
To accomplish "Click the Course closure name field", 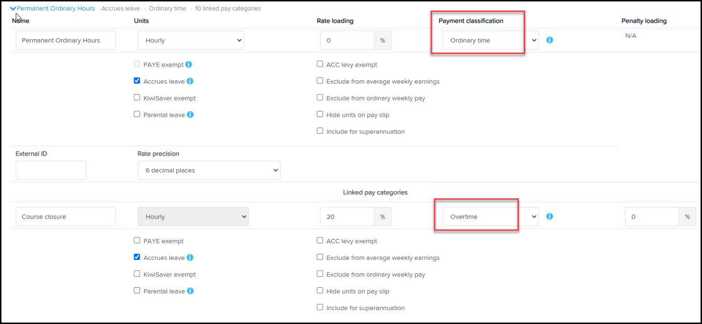I will click(x=65, y=216).
